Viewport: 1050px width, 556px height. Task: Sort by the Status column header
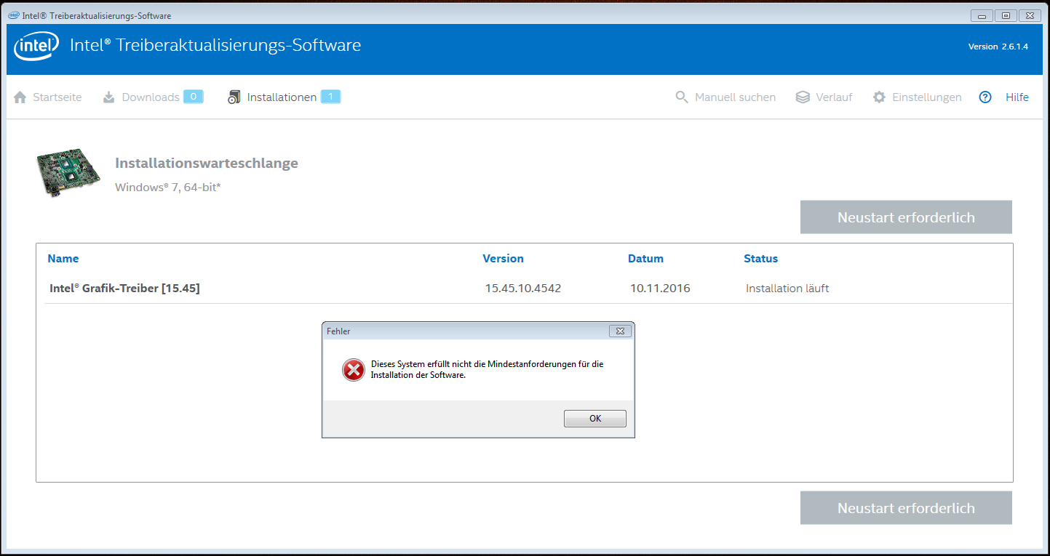[760, 259]
